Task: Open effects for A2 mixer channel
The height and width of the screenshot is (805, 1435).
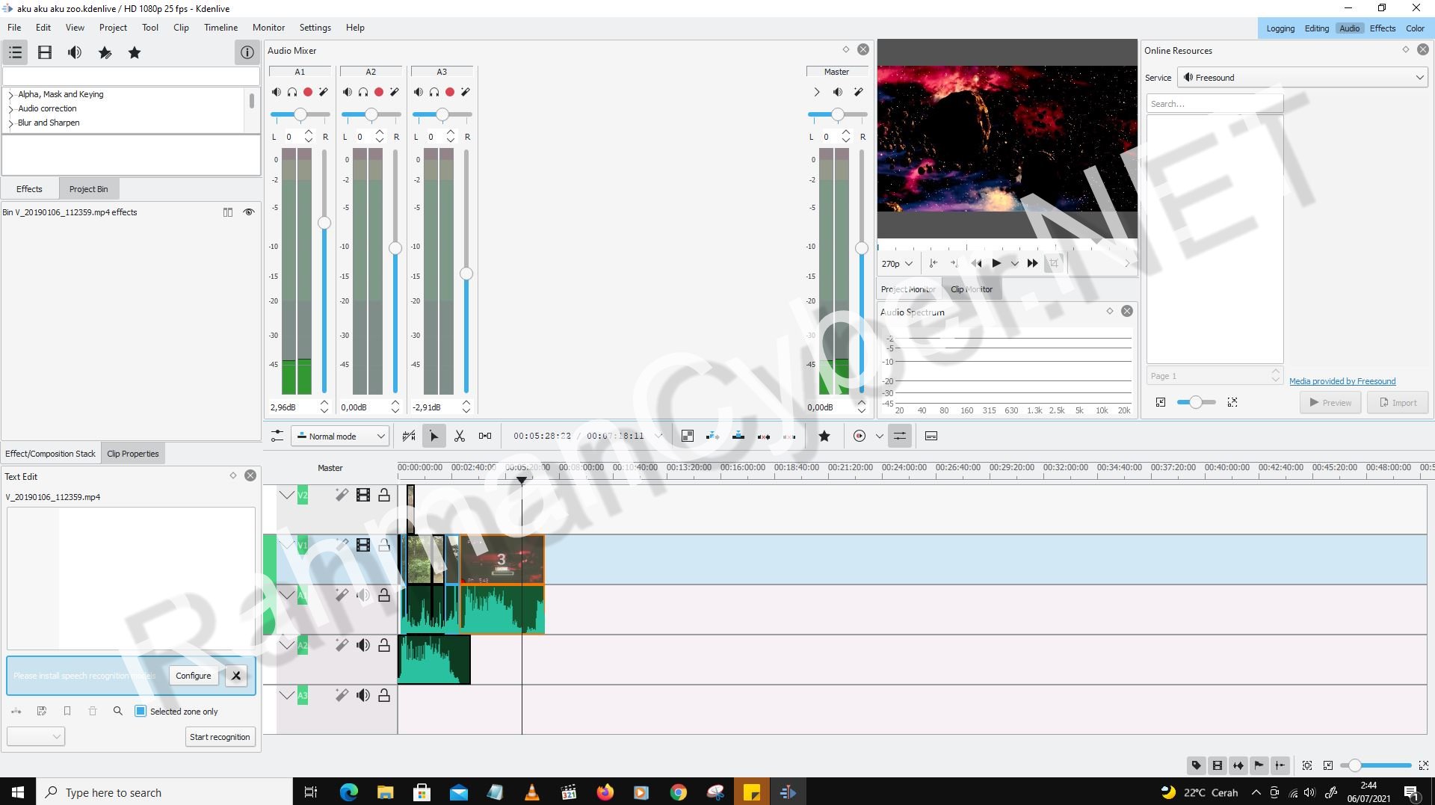Action: tap(395, 92)
